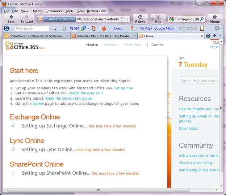Click the toolbar web search magnifier icon
Screen dimensions: 226x195
(54, 28)
